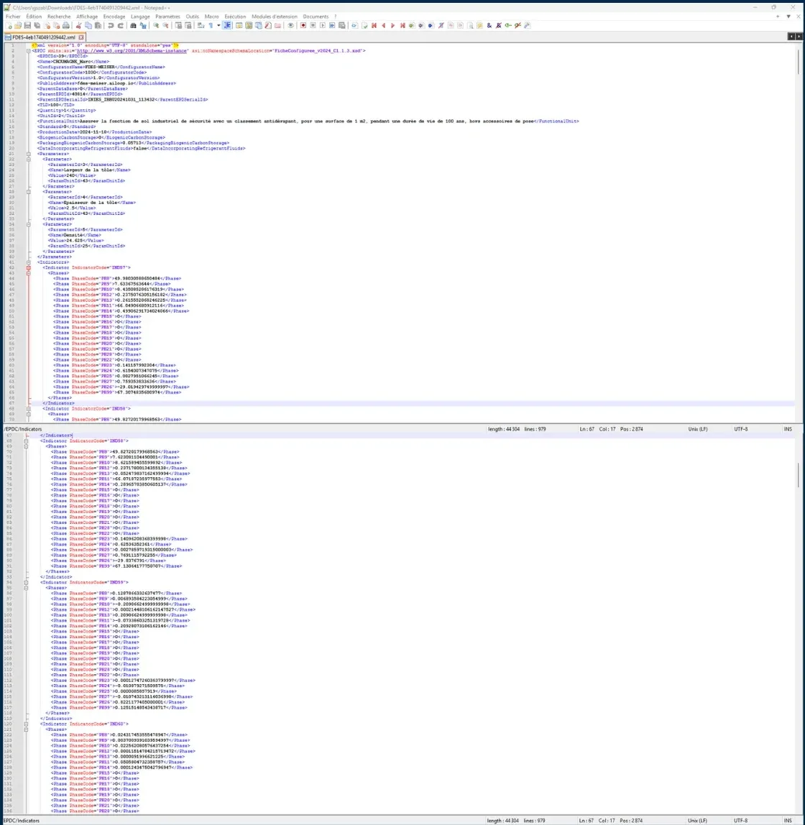
Task: Open the Encodage menu
Action: click(114, 17)
